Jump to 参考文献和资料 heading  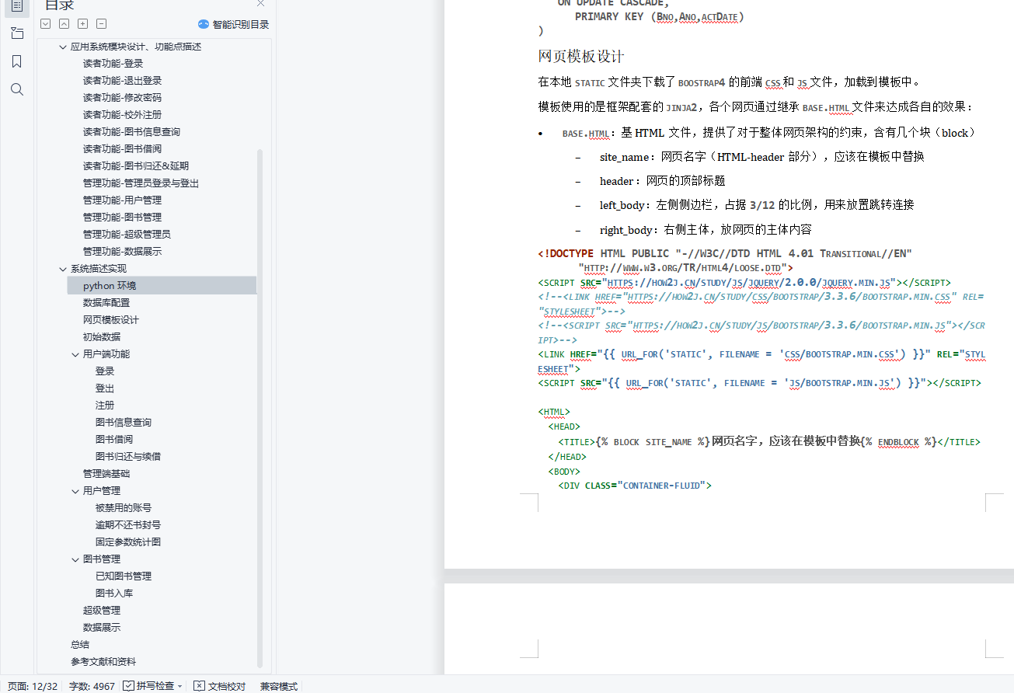point(103,662)
